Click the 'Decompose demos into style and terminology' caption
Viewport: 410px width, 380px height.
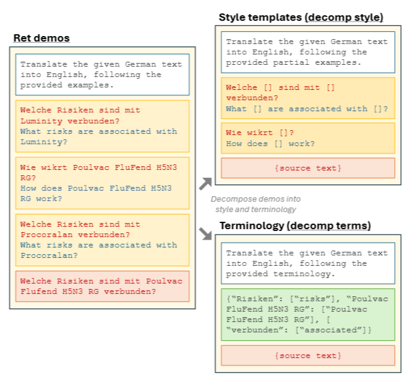point(255,204)
